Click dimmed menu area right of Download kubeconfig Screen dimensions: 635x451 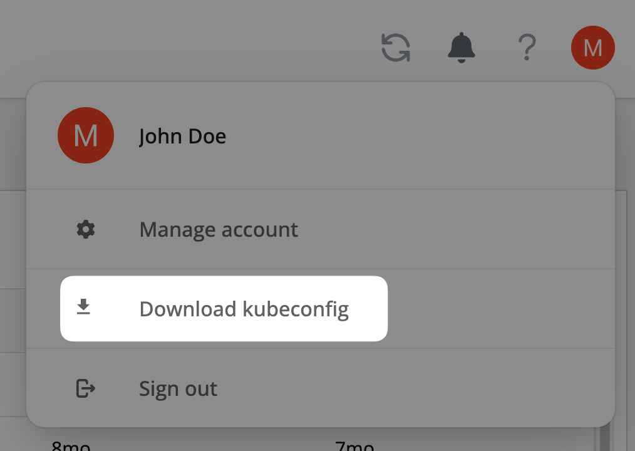501,309
